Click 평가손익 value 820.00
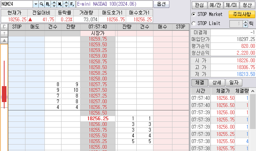The image size is (256, 151). coord(233,46)
